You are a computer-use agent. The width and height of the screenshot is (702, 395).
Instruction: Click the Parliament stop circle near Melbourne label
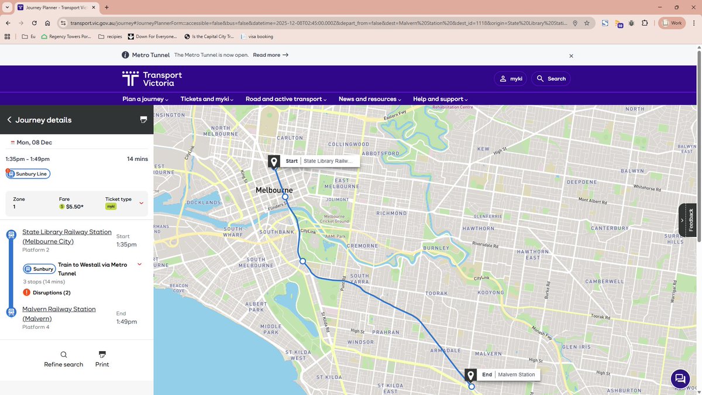285,197
